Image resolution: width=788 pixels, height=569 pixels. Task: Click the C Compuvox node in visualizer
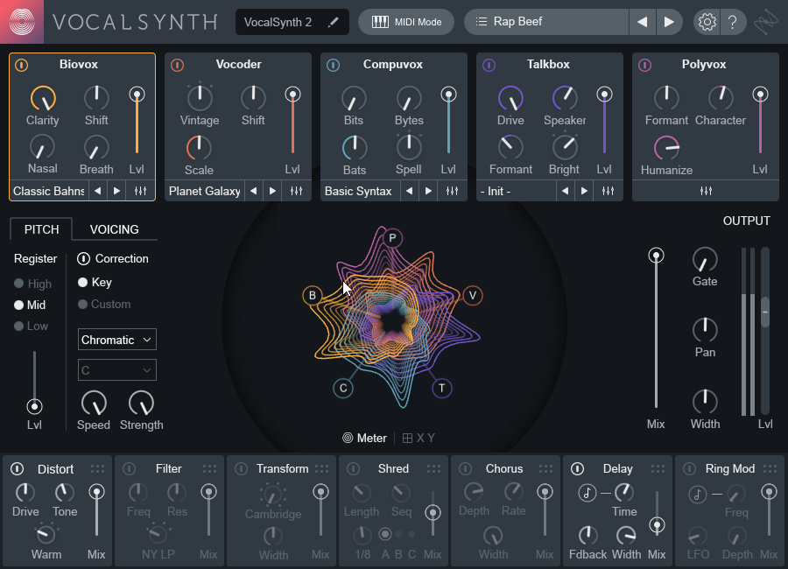(343, 388)
